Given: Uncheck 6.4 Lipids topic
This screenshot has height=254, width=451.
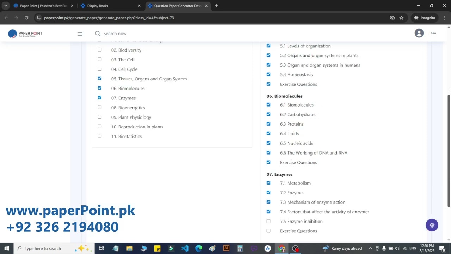Looking at the screenshot, I should click(268, 133).
